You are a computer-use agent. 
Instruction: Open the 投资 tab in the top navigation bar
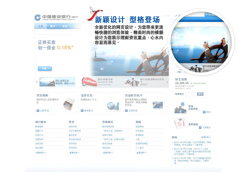coord(65,26)
